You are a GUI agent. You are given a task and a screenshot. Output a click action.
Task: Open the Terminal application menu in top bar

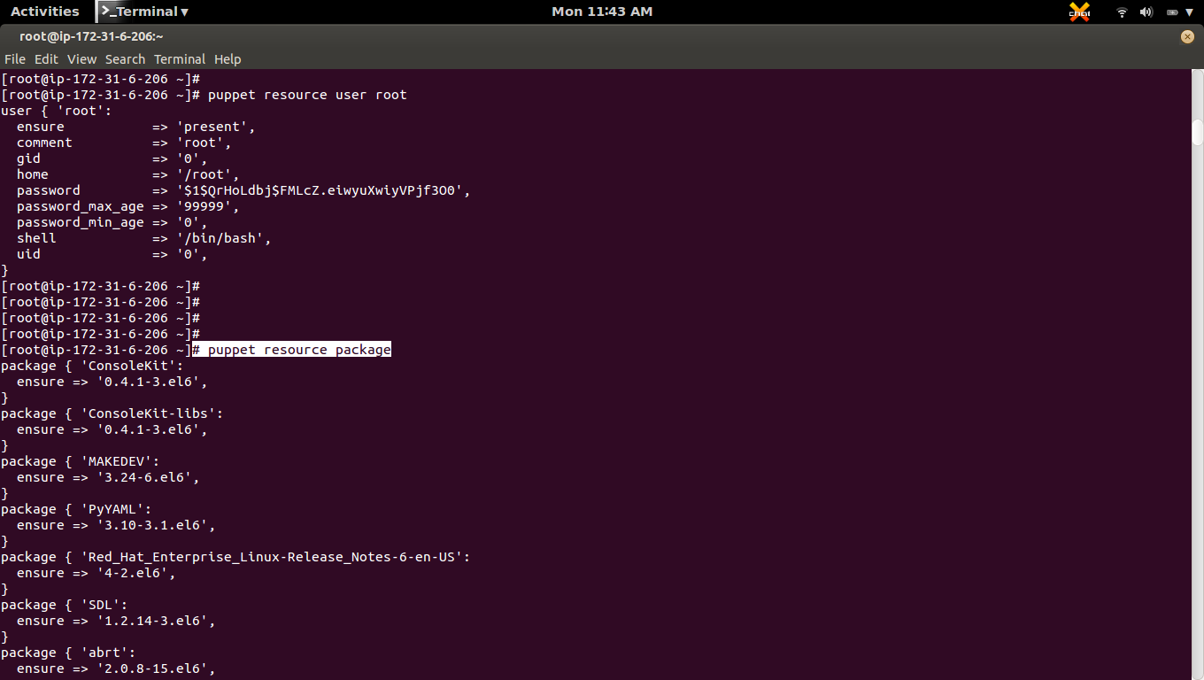coord(143,12)
